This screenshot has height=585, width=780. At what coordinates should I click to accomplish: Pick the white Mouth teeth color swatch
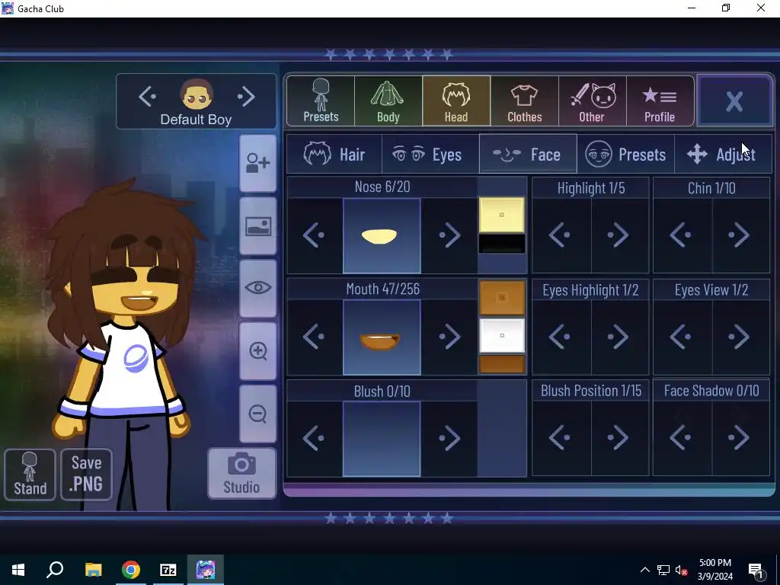[502, 336]
